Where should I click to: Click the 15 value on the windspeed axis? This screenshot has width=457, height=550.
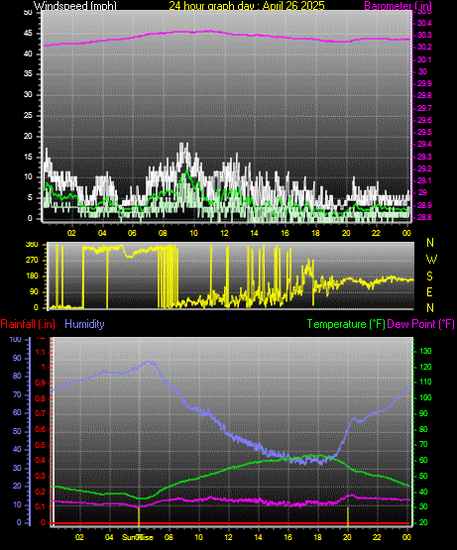(28, 157)
